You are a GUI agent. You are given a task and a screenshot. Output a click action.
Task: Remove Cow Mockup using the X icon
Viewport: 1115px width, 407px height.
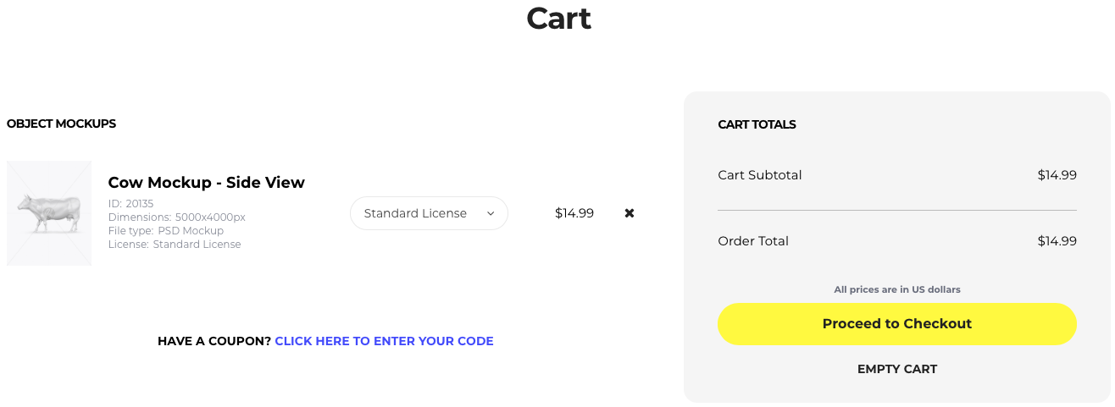(630, 213)
